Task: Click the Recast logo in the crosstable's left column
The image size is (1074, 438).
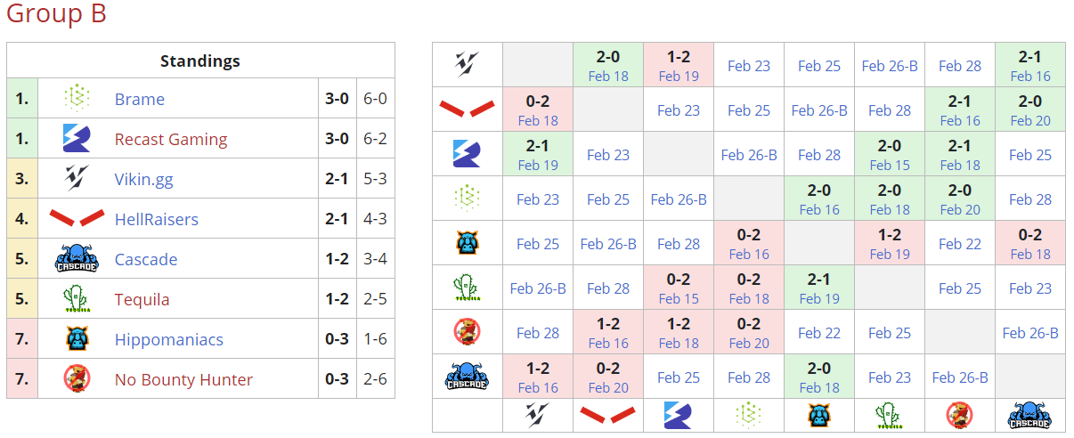Action: (467, 154)
